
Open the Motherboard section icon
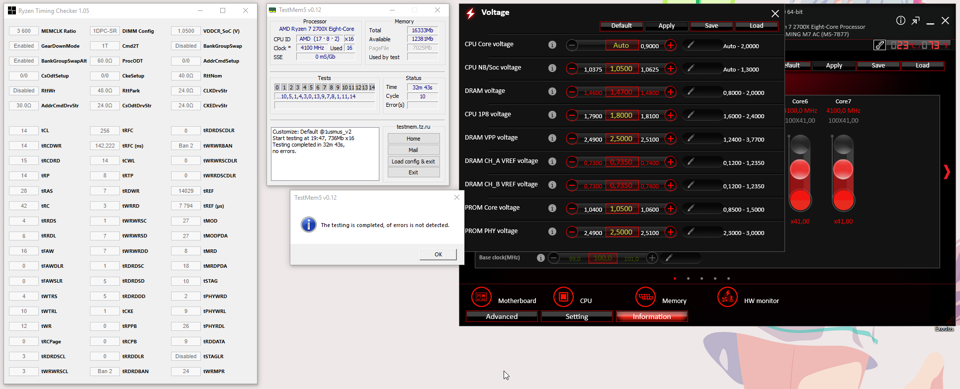pyautogui.click(x=481, y=297)
